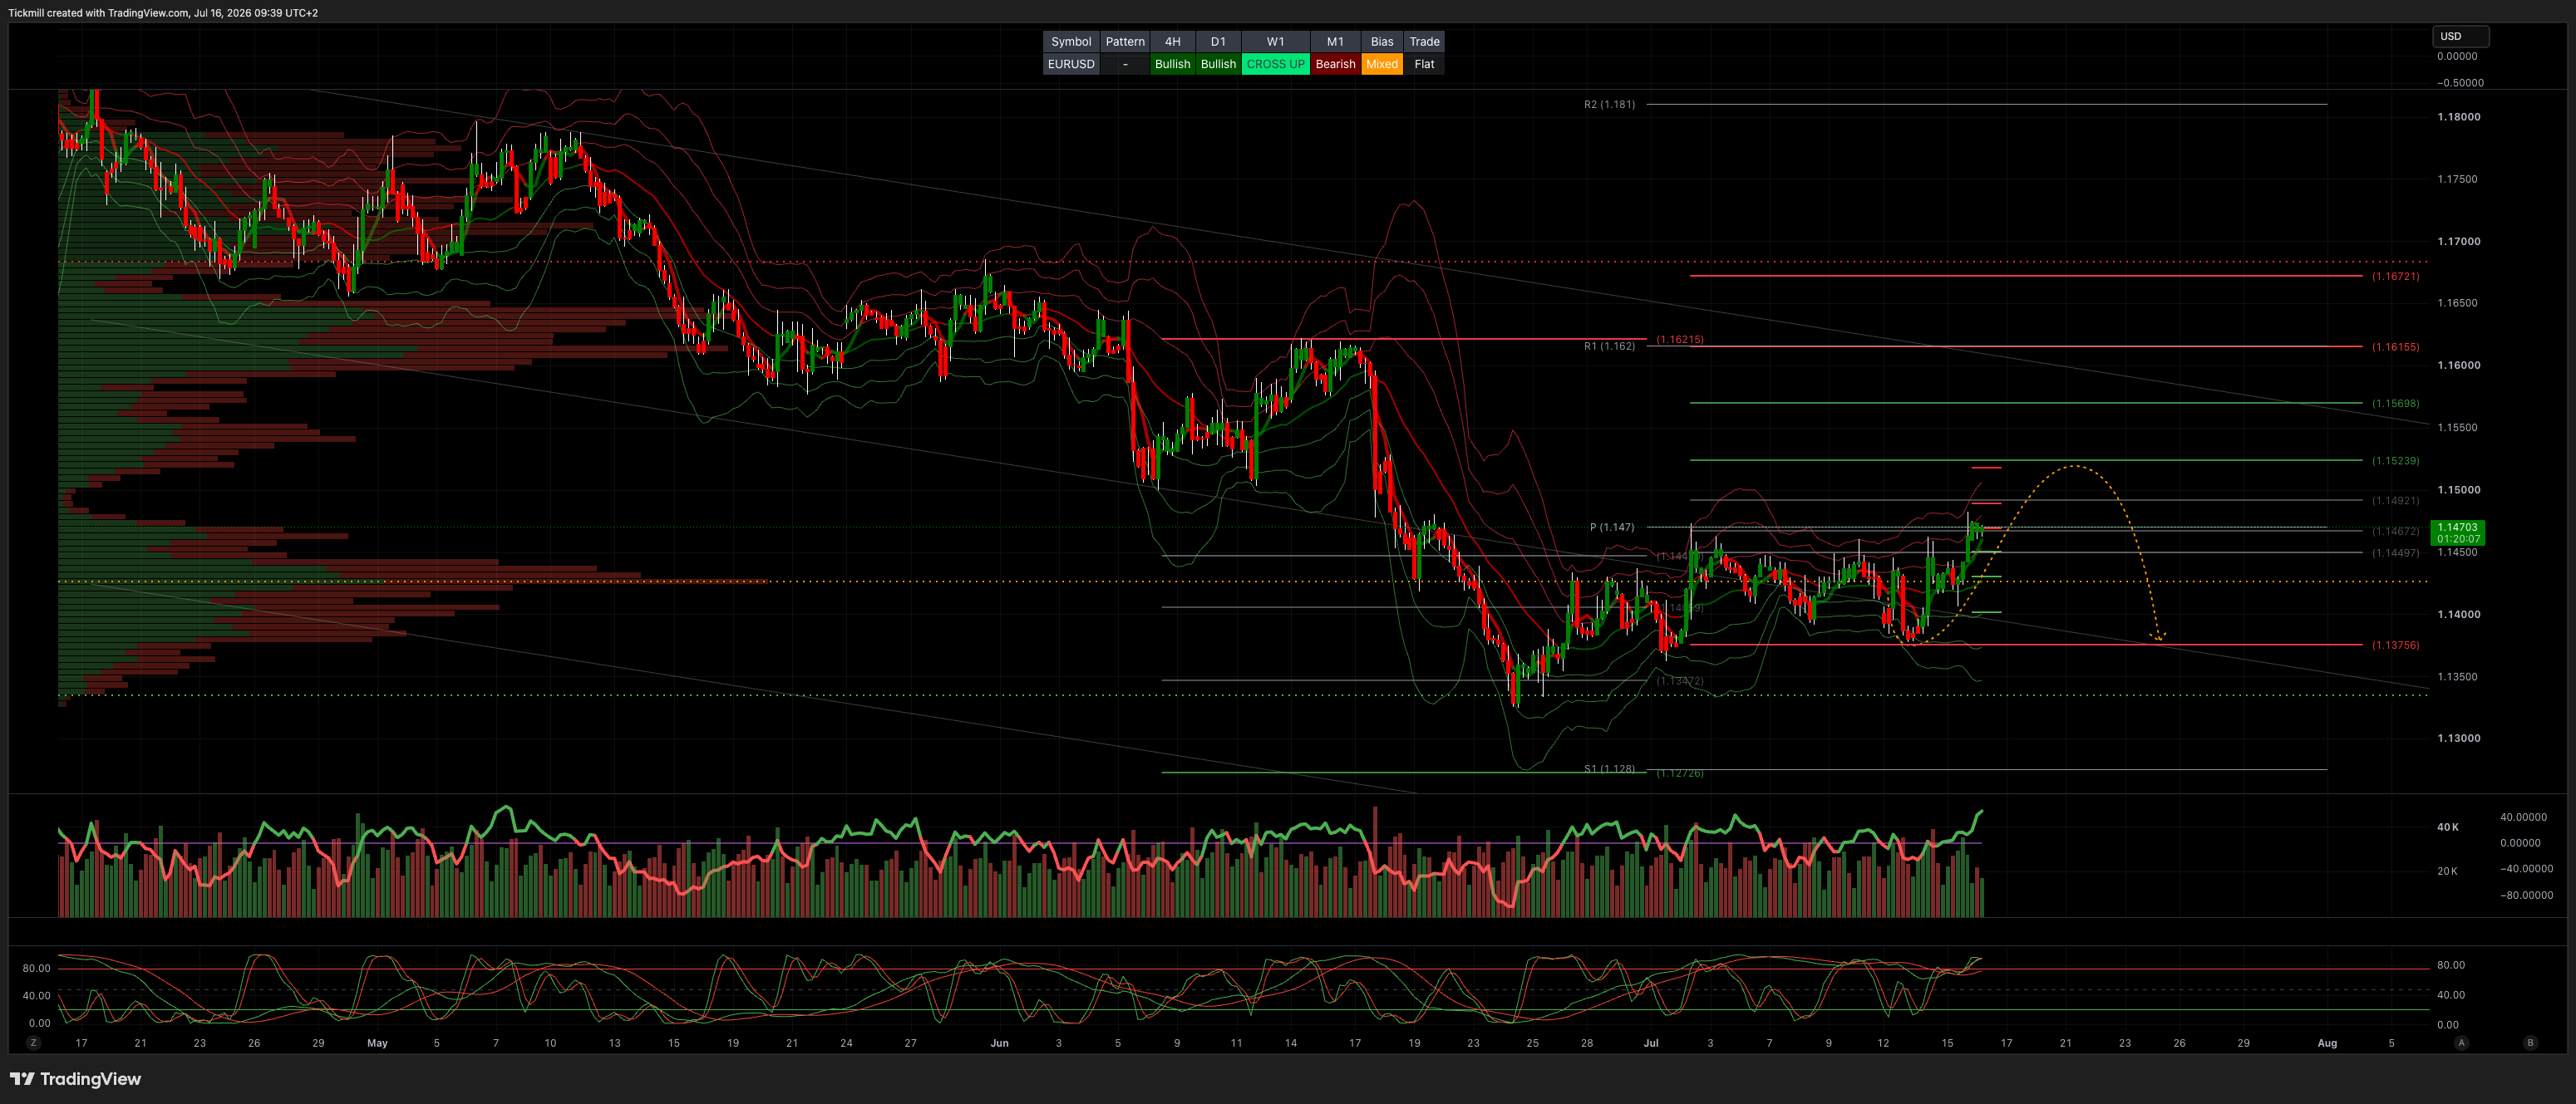Click the 40K volume axis label
2576x1104 pixels.
(x=2447, y=827)
